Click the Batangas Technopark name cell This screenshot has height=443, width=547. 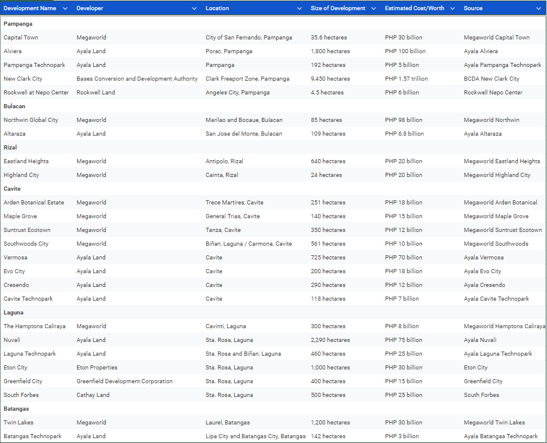pos(32,436)
